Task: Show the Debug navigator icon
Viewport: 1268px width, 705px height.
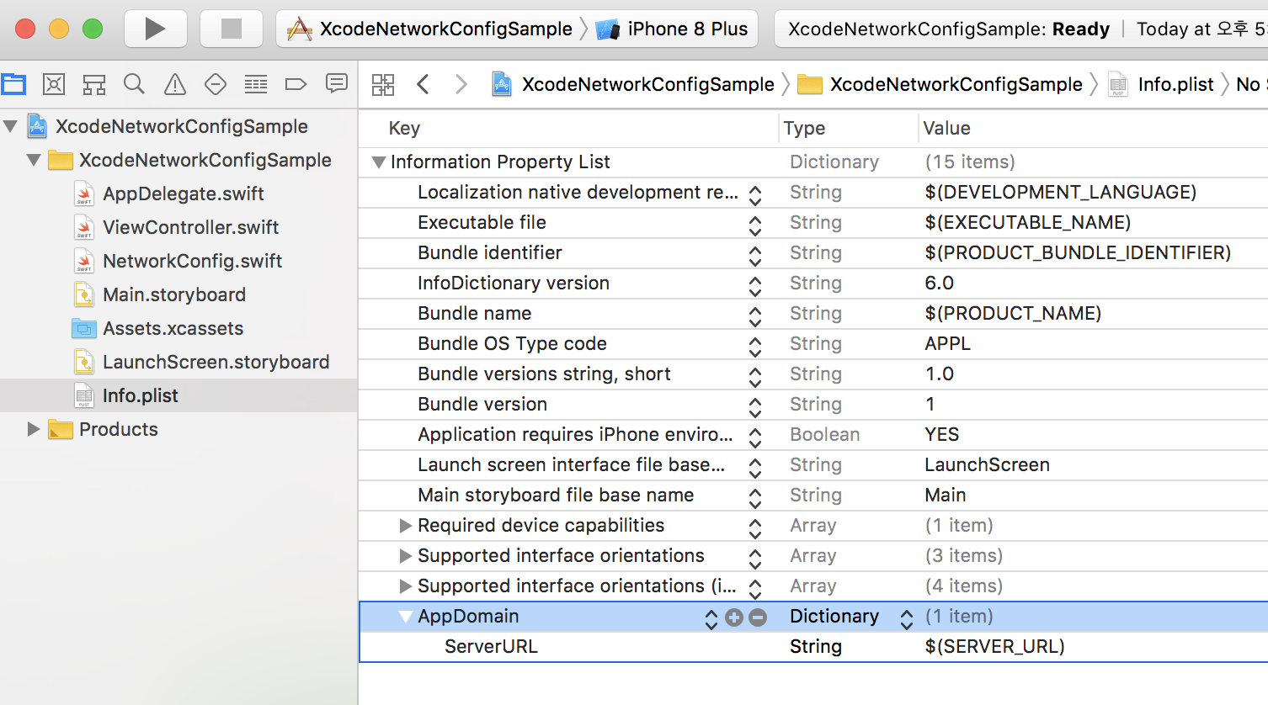Action: coord(256,84)
